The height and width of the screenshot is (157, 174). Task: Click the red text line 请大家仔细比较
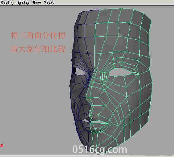point(38,49)
